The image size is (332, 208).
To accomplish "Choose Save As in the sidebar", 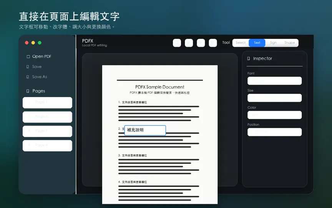I will [x=37, y=77].
